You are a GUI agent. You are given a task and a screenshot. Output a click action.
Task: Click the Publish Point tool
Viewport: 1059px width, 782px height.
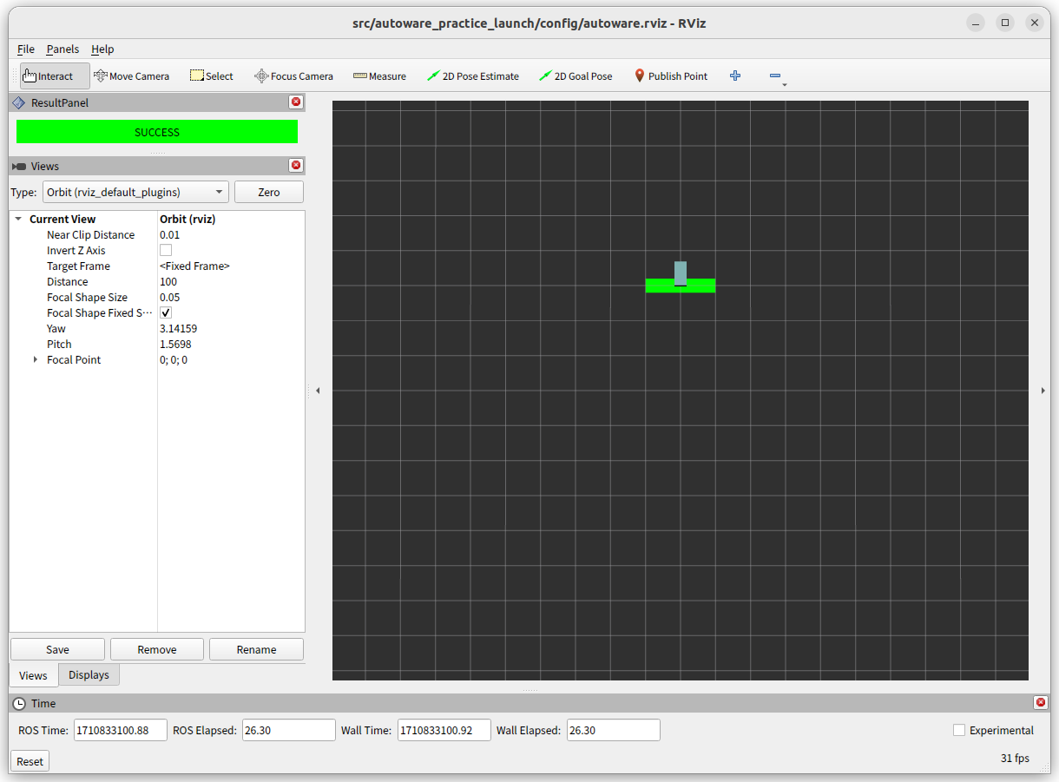point(670,76)
